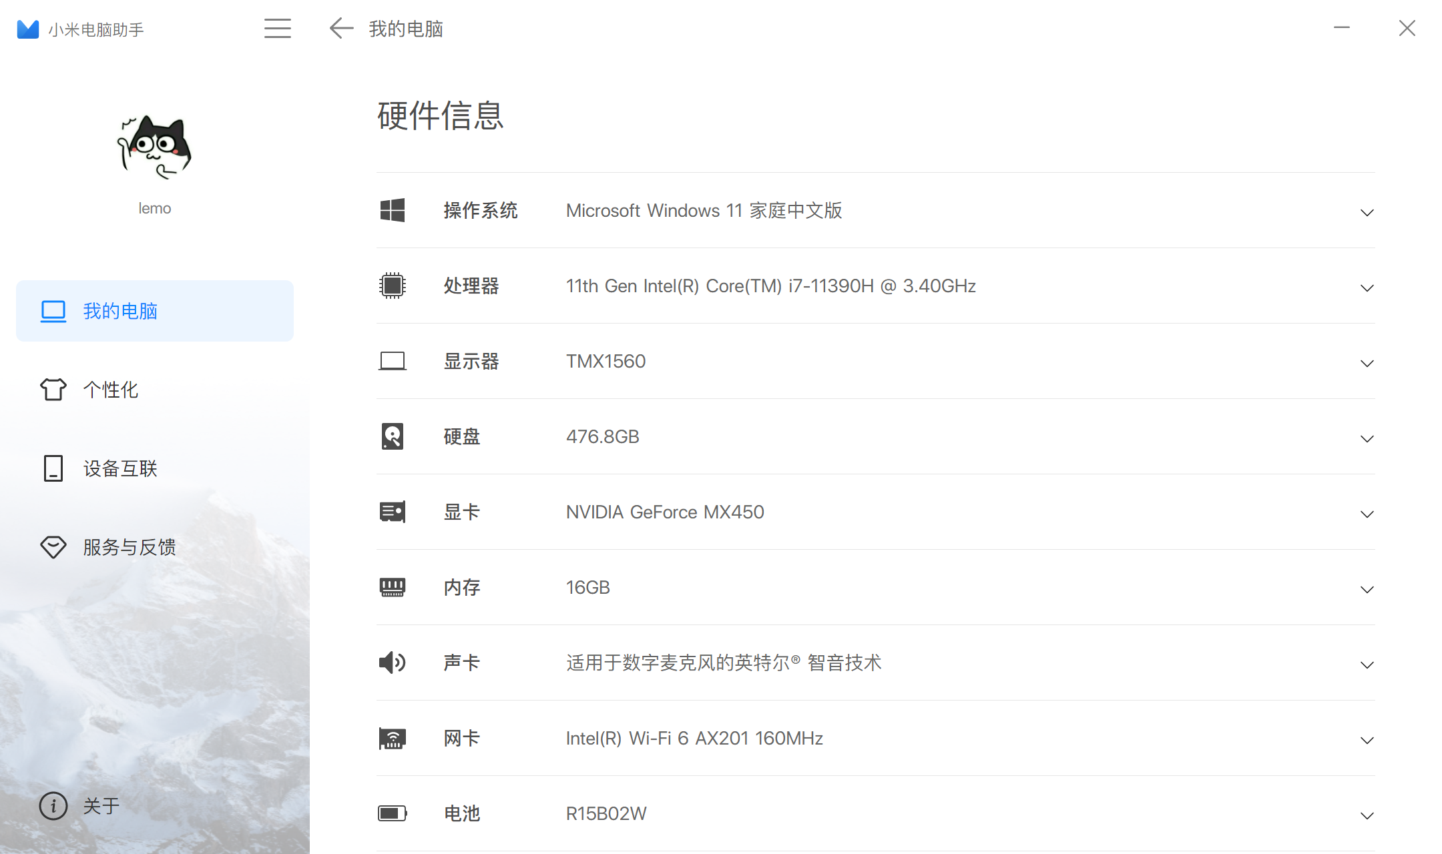The image size is (1442, 854).
Task: Click the graphics card icon for 显卡
Action: click(x=393, y=512)
